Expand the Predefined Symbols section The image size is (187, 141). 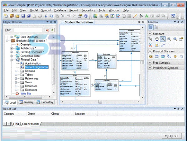[x=150, y=68]
